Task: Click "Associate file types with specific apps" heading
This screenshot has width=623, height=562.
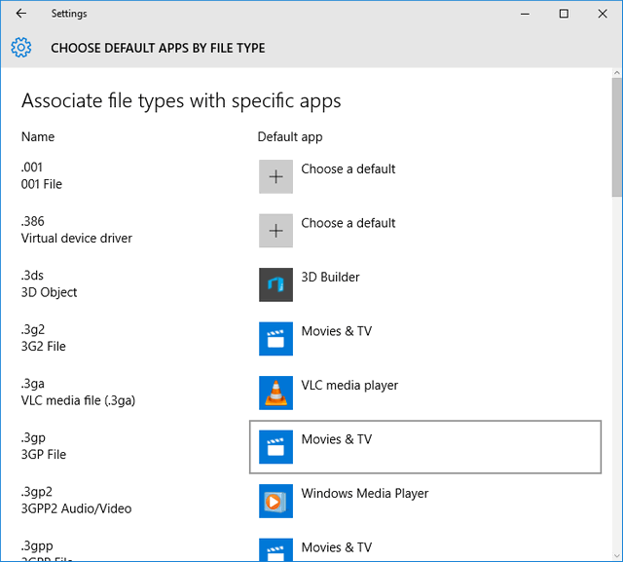Action: click(181, 101)
